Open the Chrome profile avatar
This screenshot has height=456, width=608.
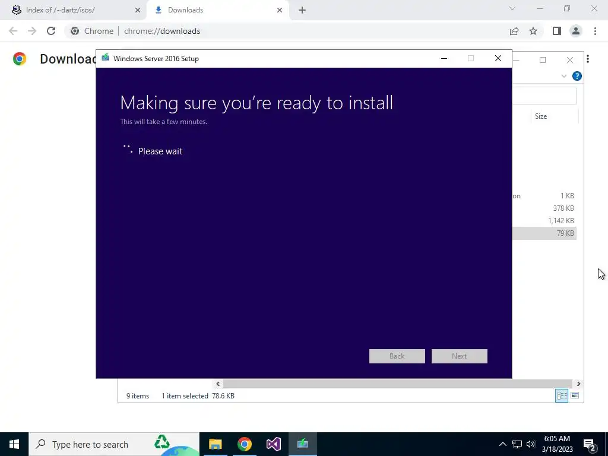coord(576,31)
